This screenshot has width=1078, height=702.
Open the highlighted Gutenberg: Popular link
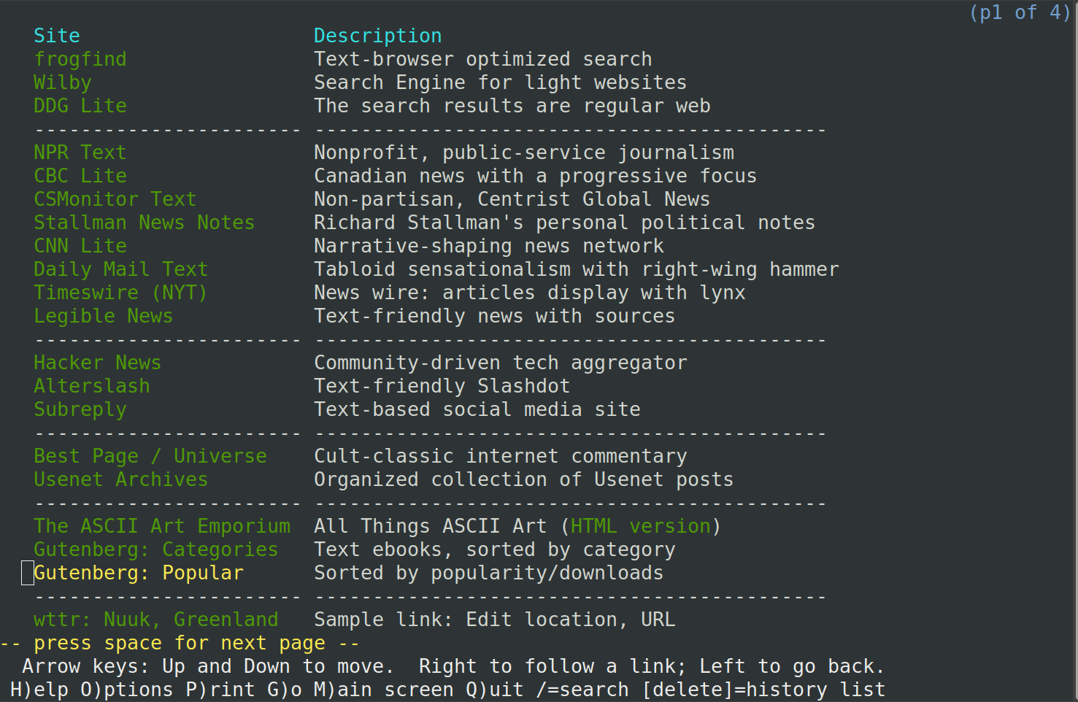tap(138, 573)
